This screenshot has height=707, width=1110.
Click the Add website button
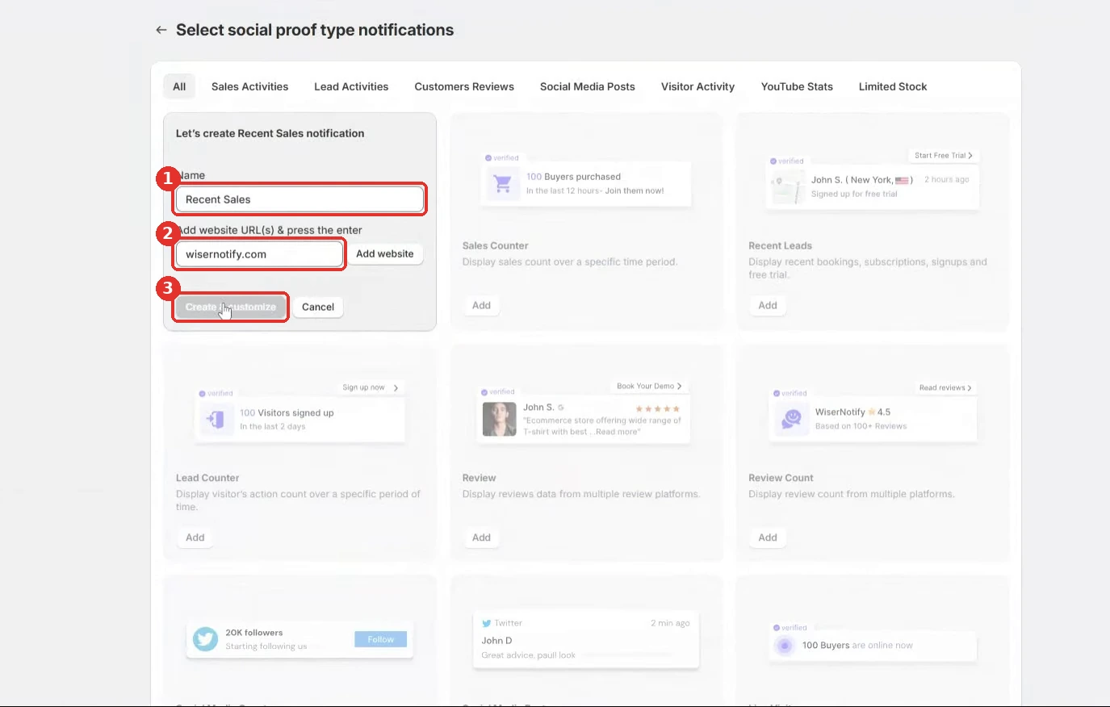(x=385, y=253)
